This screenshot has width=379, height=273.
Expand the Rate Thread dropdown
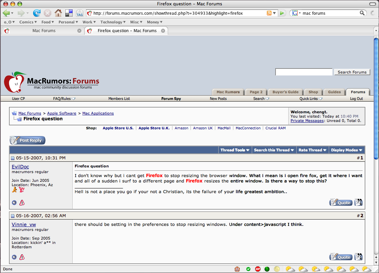click(312, 150)
